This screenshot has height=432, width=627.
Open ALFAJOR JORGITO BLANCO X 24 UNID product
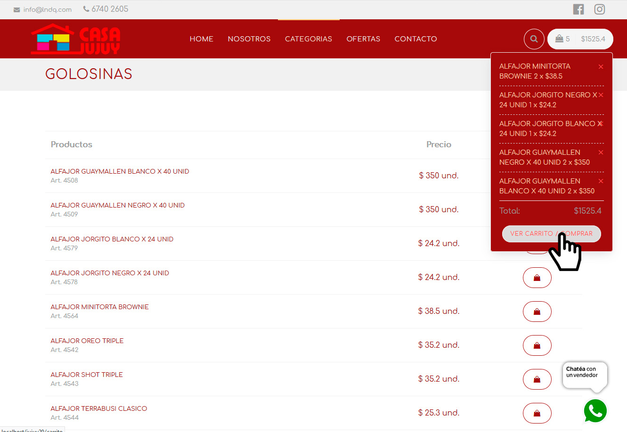(x=112, y=239)
